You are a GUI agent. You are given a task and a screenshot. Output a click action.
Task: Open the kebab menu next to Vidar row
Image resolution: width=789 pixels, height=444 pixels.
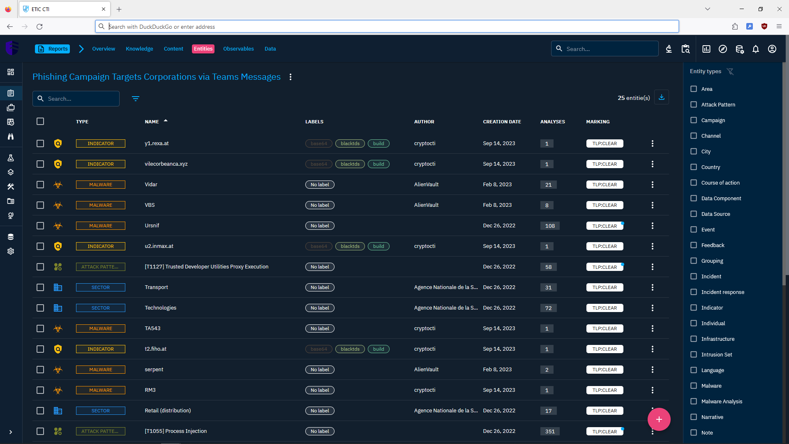click(x=652, y=185)
